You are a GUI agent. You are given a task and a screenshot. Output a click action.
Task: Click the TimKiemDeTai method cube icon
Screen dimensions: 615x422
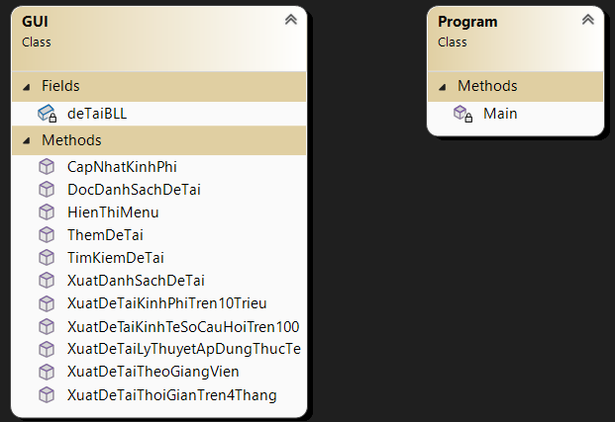47,257
